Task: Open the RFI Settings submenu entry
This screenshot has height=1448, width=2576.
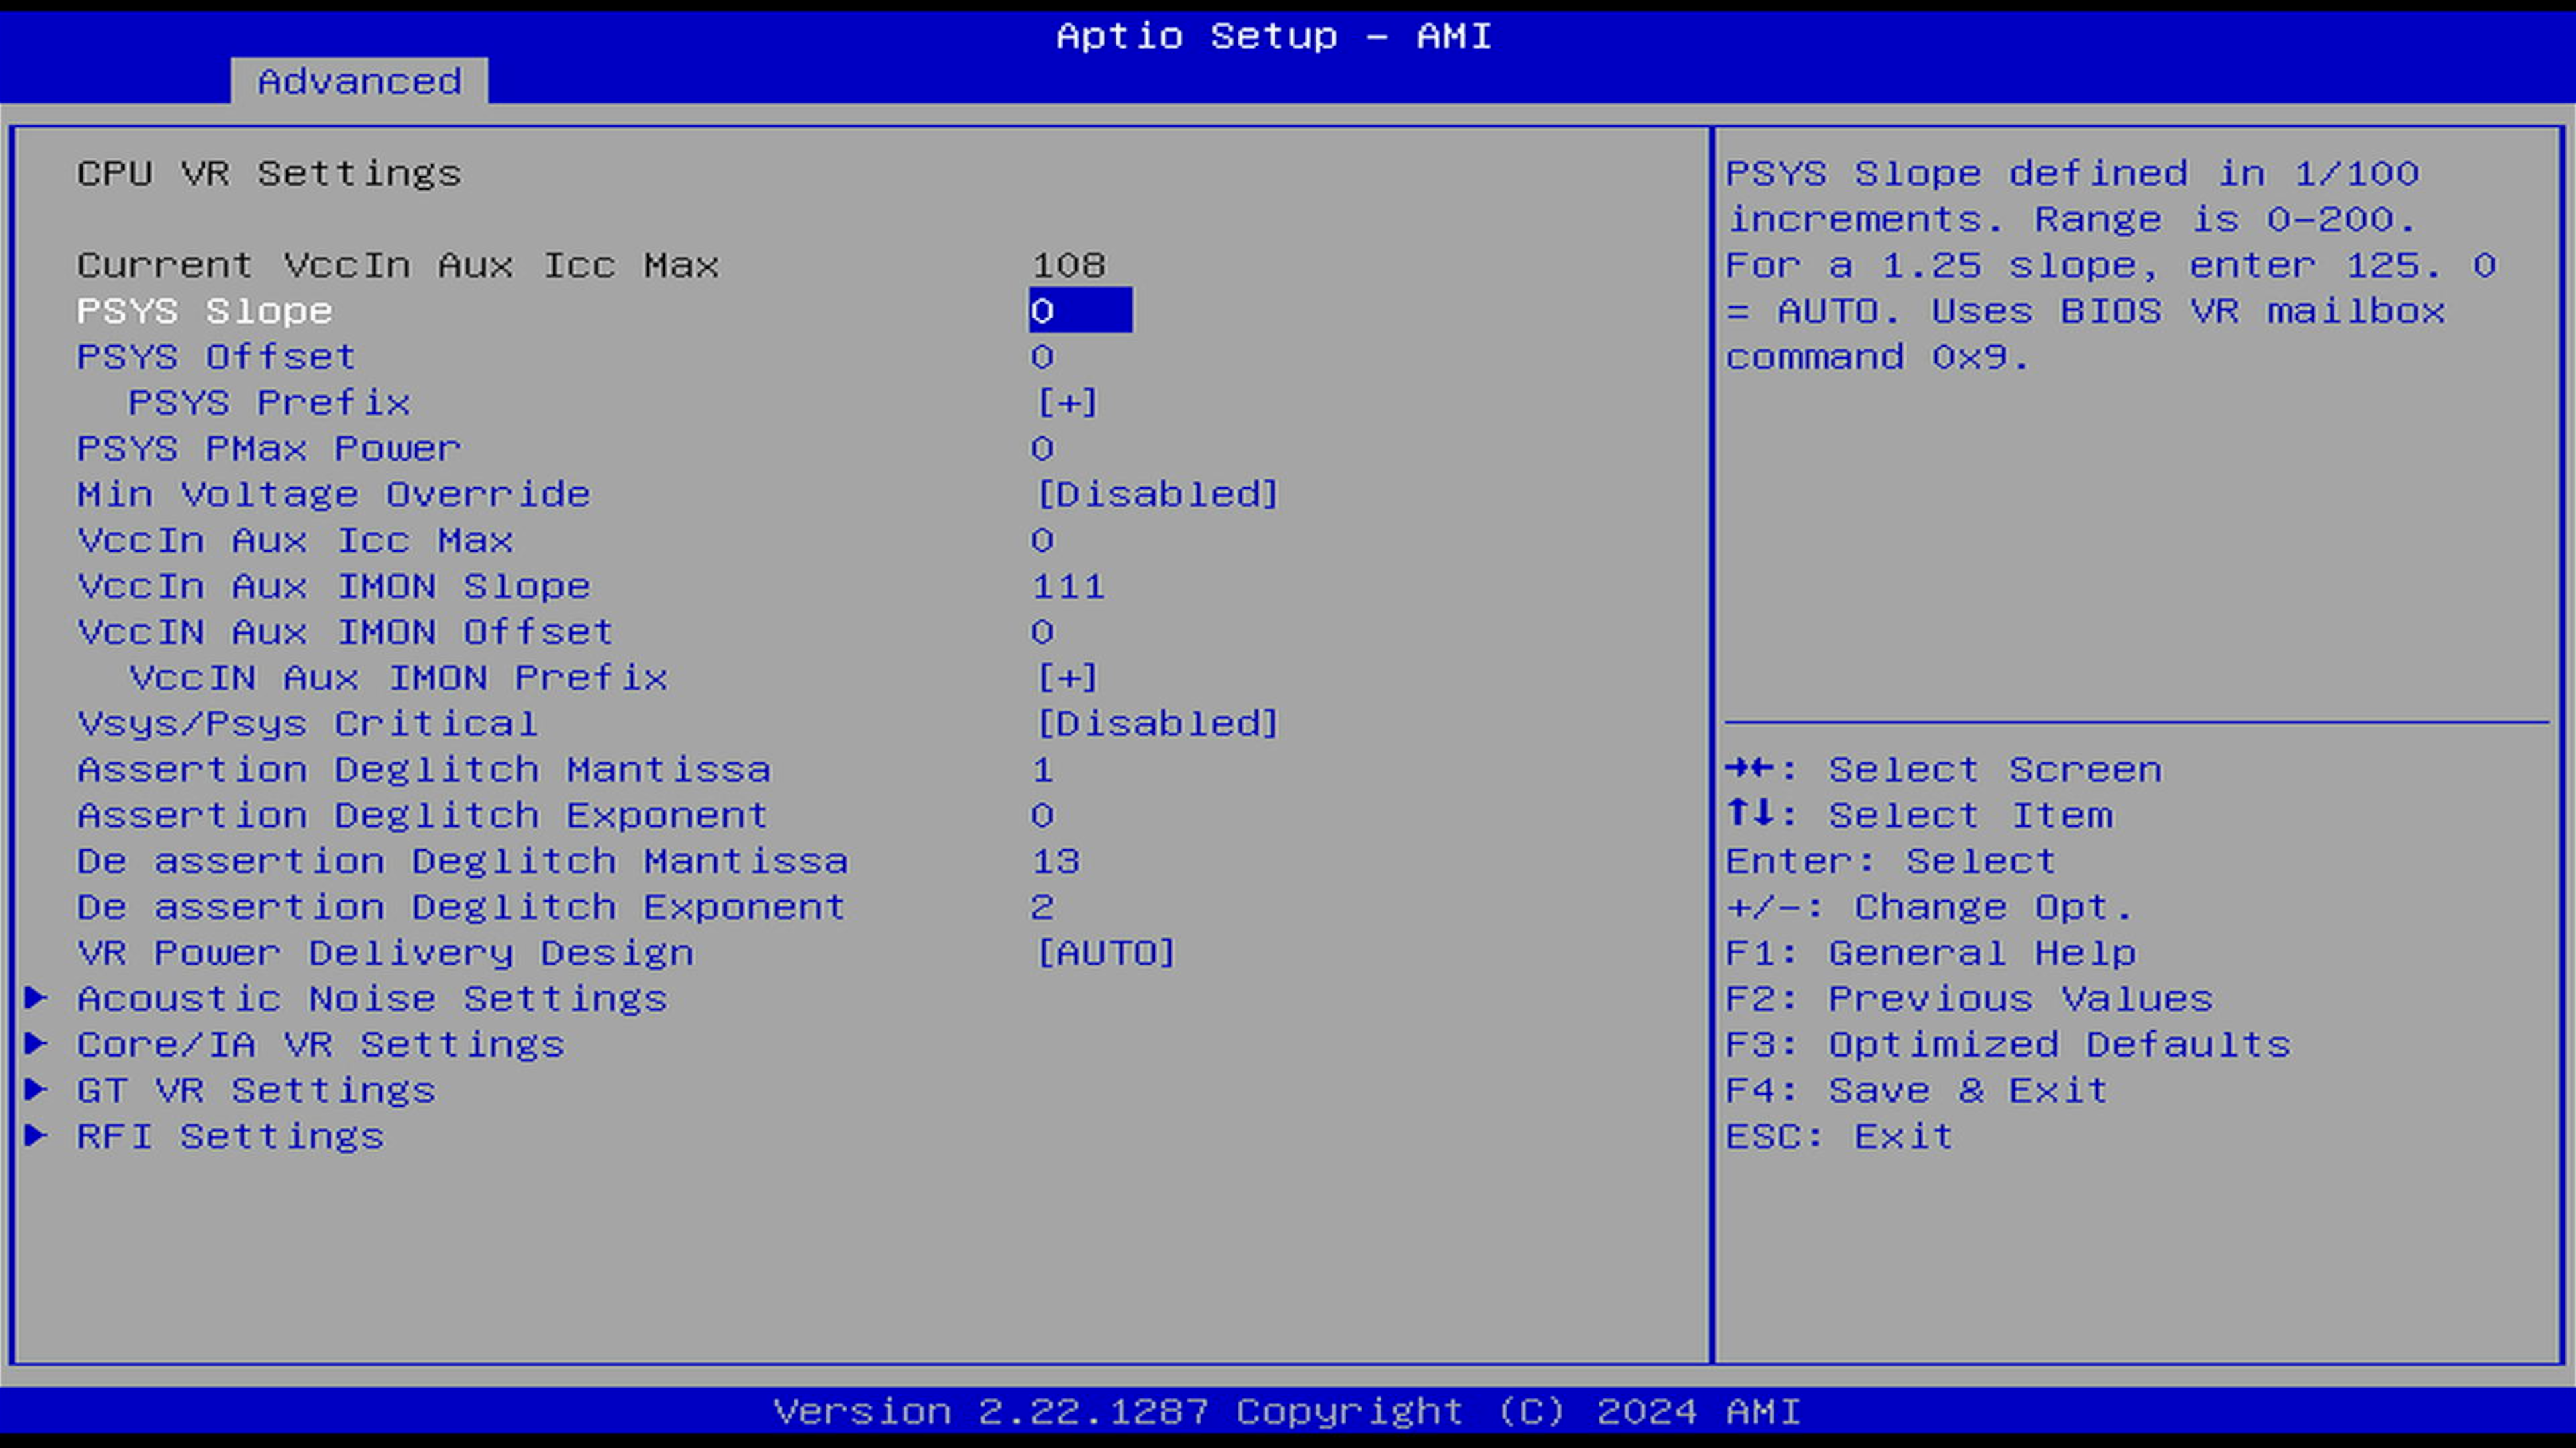Action: click(230, 1136)
